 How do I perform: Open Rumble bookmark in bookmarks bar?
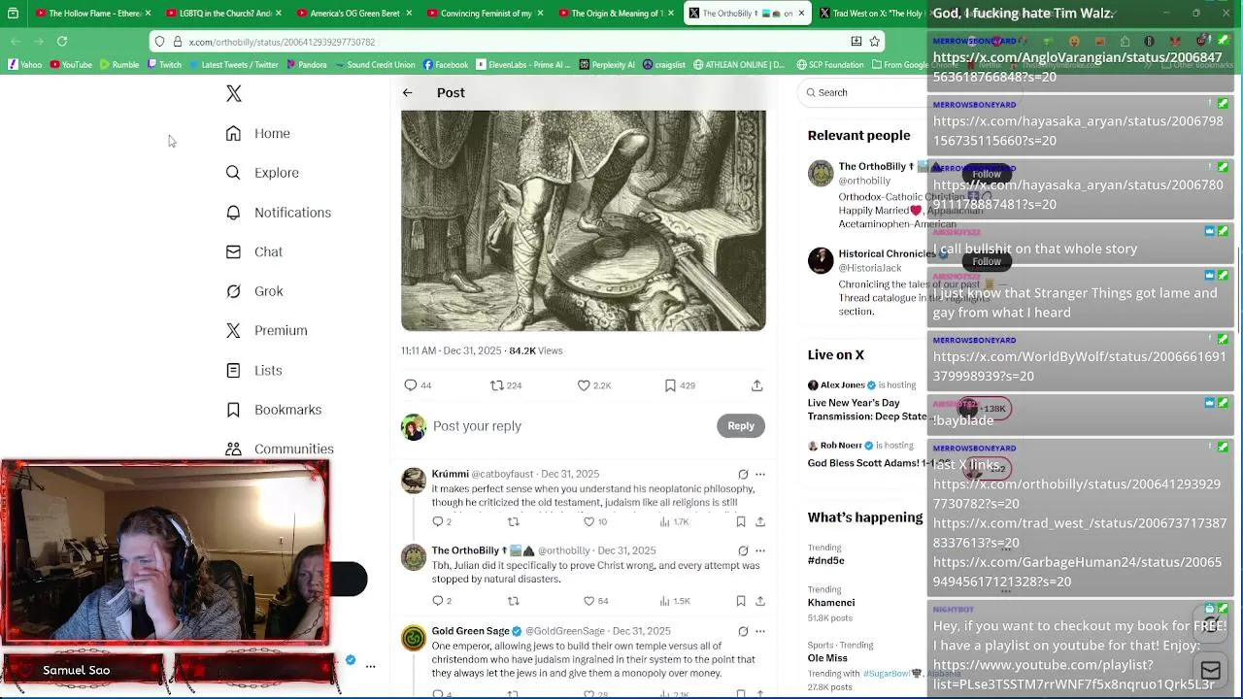[x=119, y=65]
